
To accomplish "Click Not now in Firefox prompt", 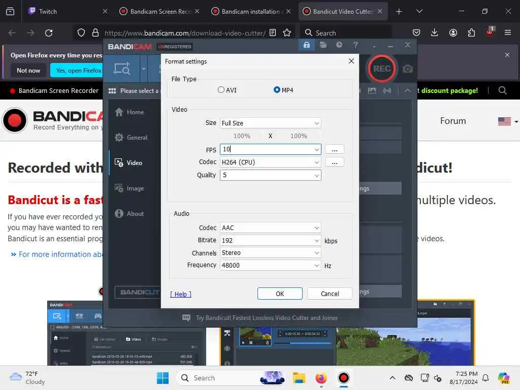I will tap(28, 70).
